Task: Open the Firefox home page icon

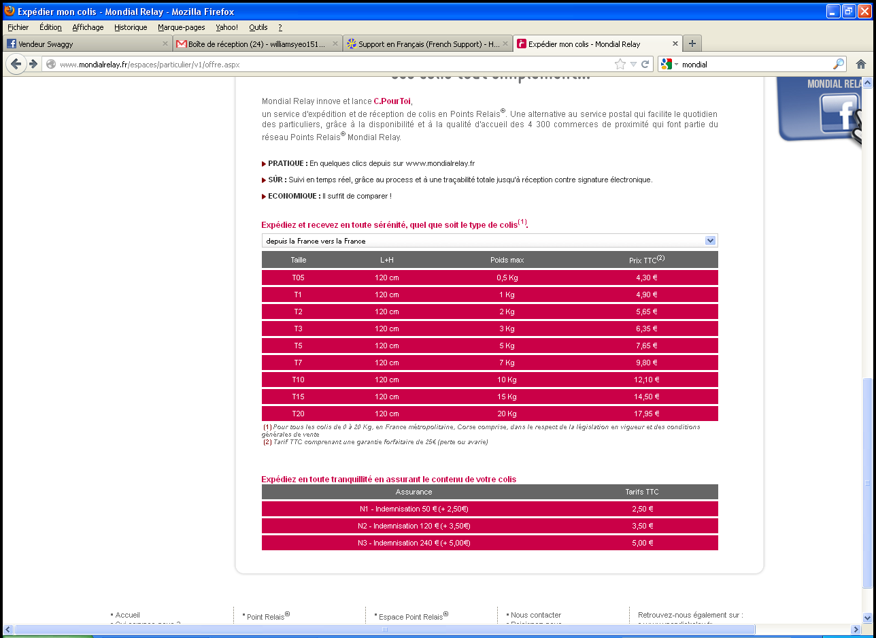Action: click(x=860, y=64)
